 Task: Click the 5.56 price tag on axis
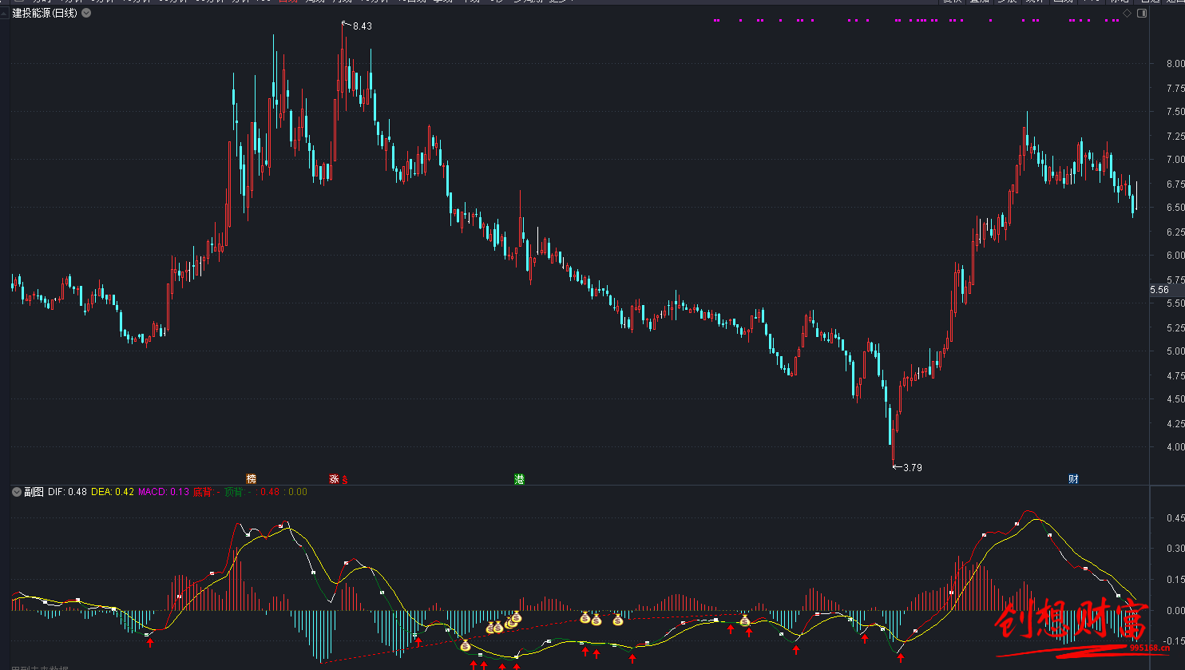(x=1159, y=290)
